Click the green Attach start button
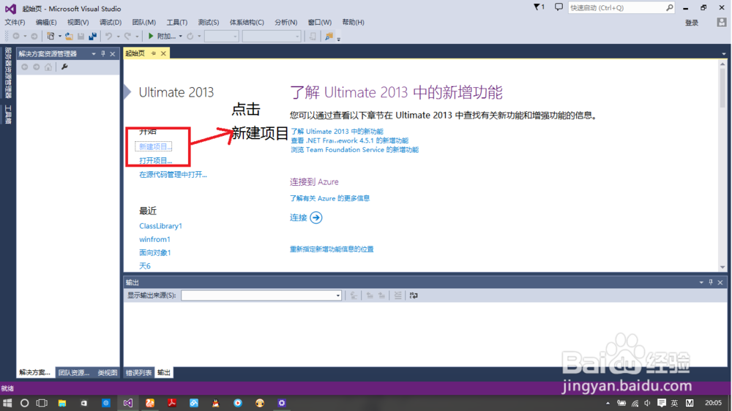This screenshot has height=411, width=732. (162, 36)
